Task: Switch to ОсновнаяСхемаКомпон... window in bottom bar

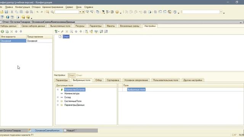Action: [x=46, y=131]
